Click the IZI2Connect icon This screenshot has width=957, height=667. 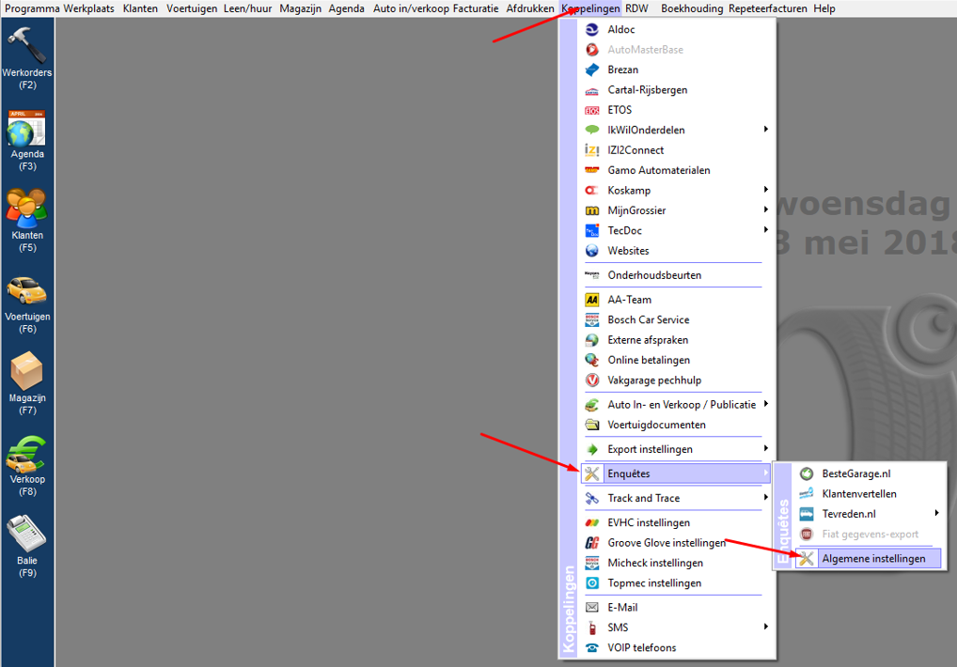[592, 150]
